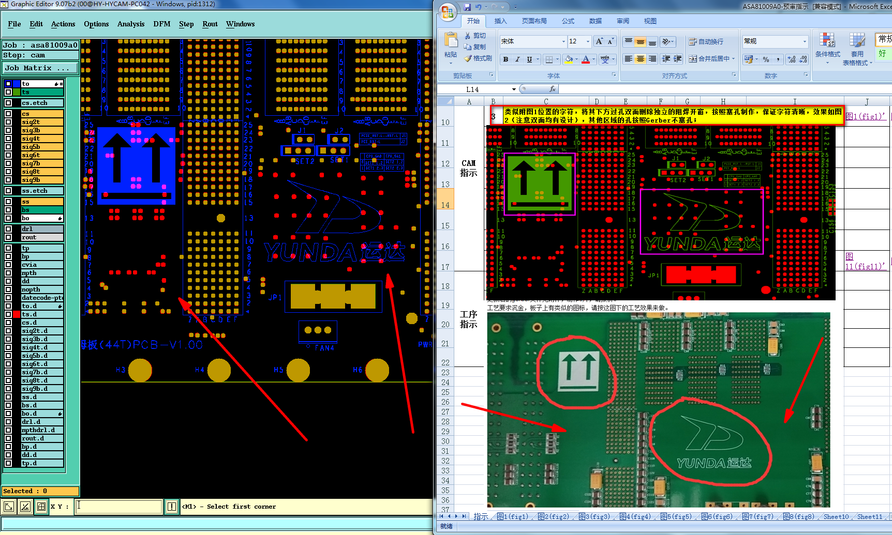Toggle visibility checkbox for layer cs.etch
The width and height of the screenshot is (892, 535).
(8, 103)
